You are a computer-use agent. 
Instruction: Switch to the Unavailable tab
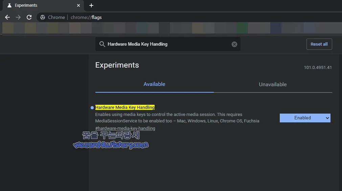pyautogui.click(x=273, y=85)
